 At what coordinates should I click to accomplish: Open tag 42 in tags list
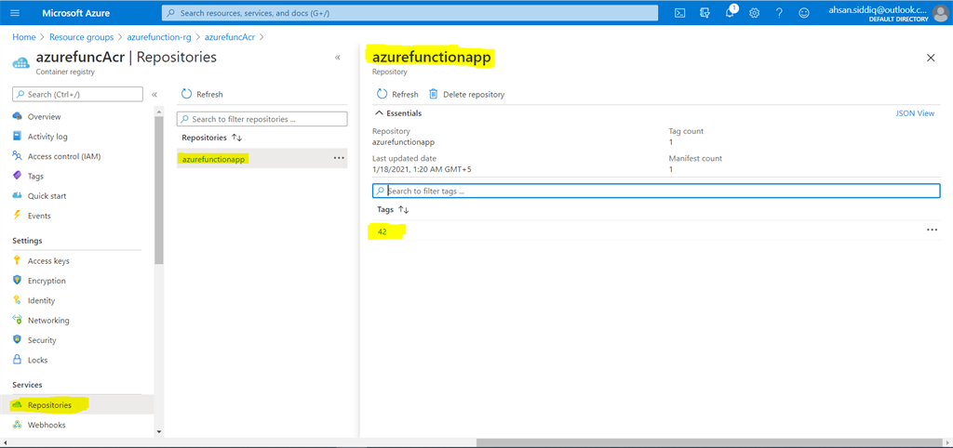pos(383,231)
